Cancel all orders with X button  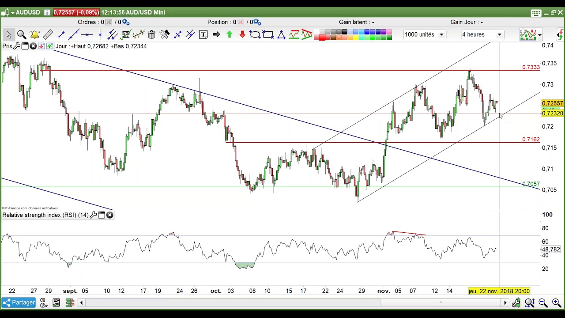click(x=108, y=22)
